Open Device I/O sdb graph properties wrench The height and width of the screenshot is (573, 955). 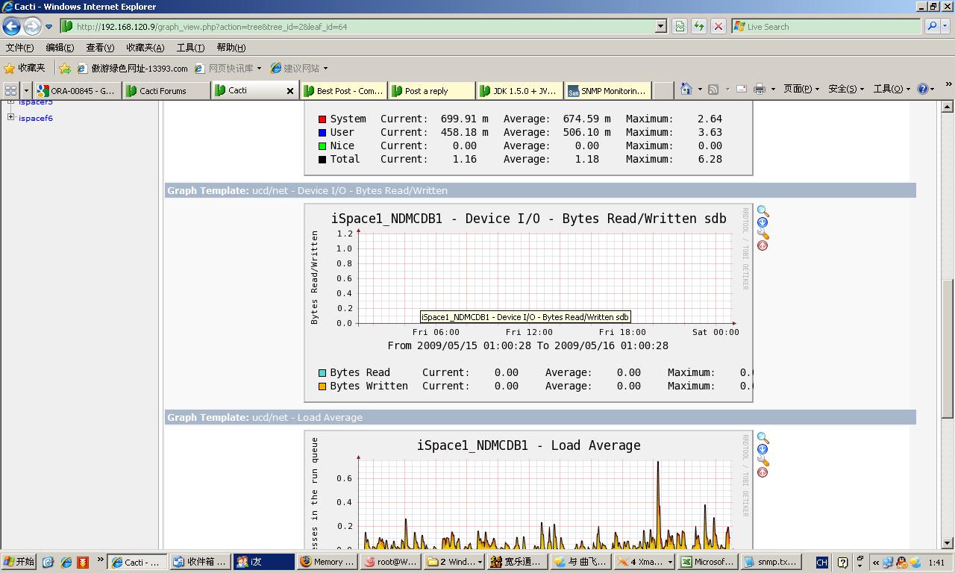(x=763, y=234)
